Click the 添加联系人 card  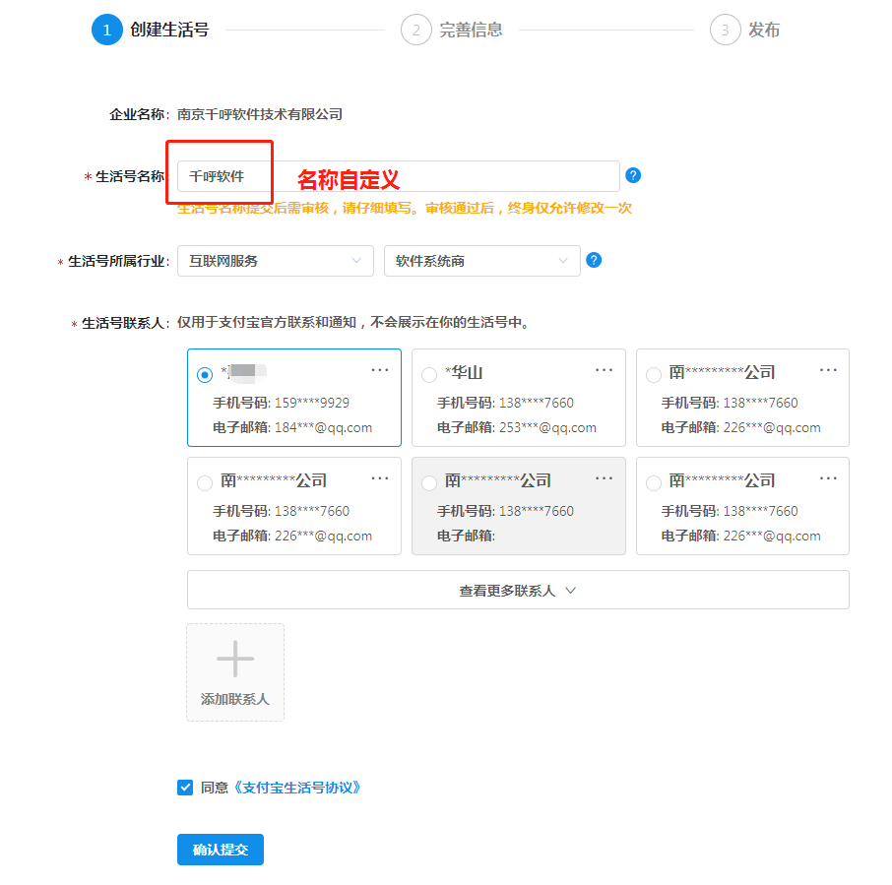point(235,672)
